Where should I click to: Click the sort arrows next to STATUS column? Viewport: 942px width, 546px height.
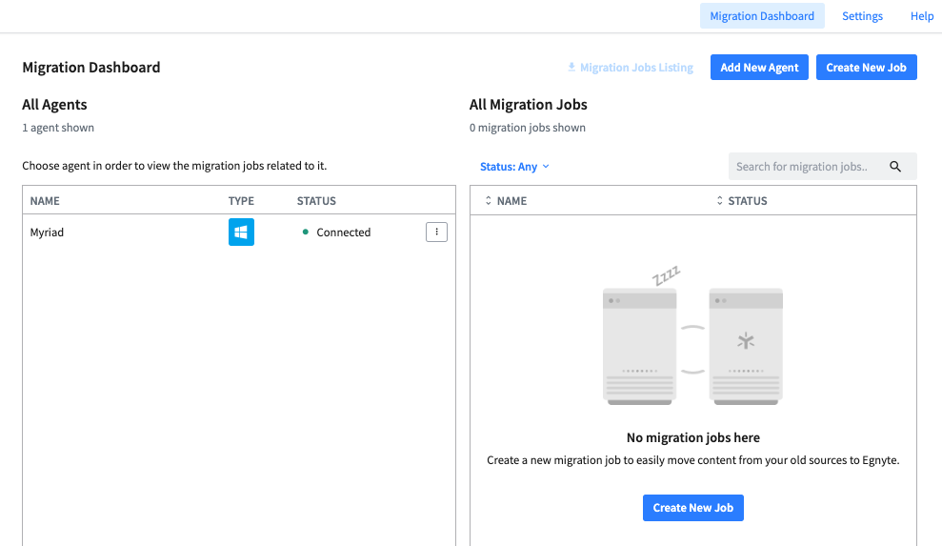pyautogui.click(x=719, y=201)
